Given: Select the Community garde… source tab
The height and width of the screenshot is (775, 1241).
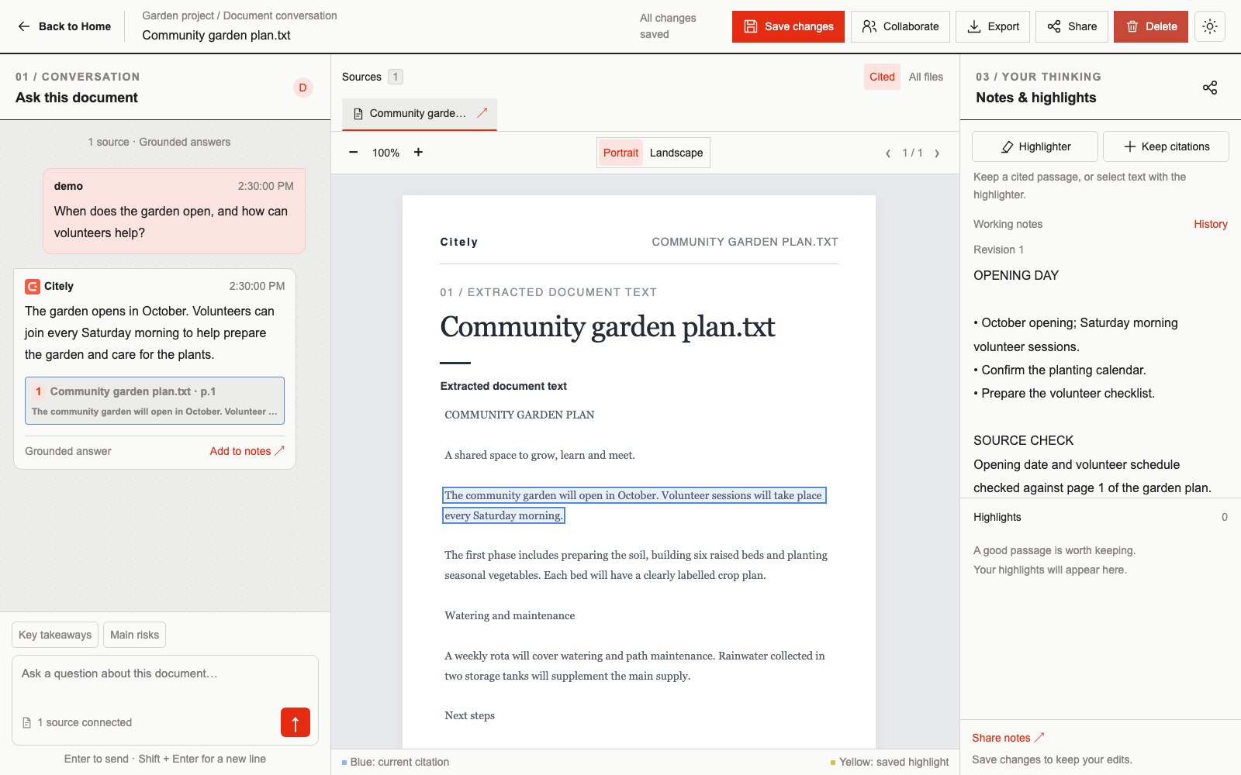Looking at the screenshot, I should point(420,114).
